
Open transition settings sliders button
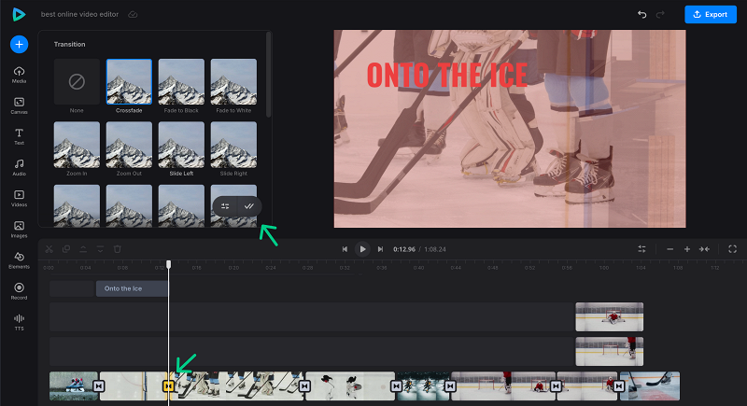click(x=225, y=206)
